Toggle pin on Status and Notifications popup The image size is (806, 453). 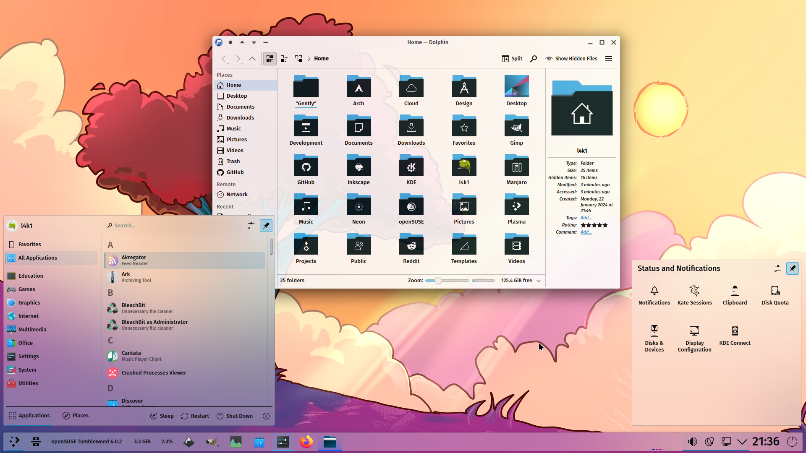point(792,268)
